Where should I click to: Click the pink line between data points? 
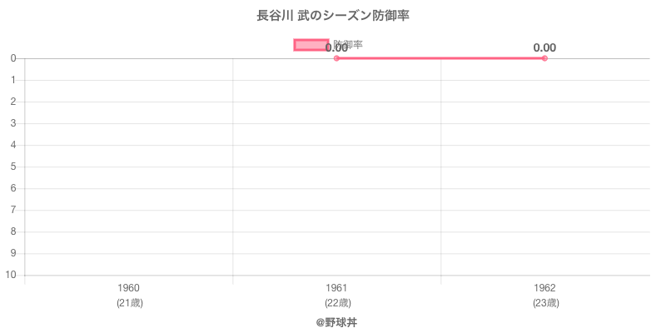[x=440, y=58]
